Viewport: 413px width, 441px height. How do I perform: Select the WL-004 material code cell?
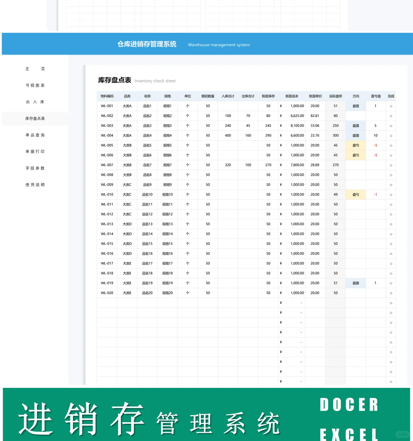coord(107,135)
